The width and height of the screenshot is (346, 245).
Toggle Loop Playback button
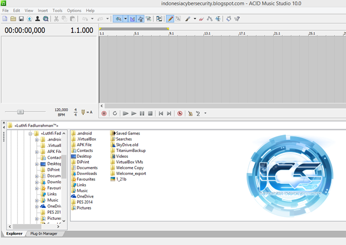115,114
